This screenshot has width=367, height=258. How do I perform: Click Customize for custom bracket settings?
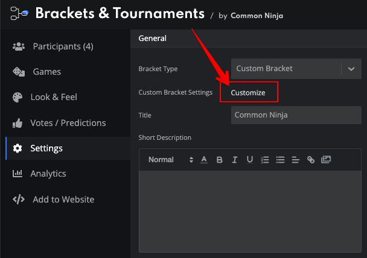coord(248,93)
